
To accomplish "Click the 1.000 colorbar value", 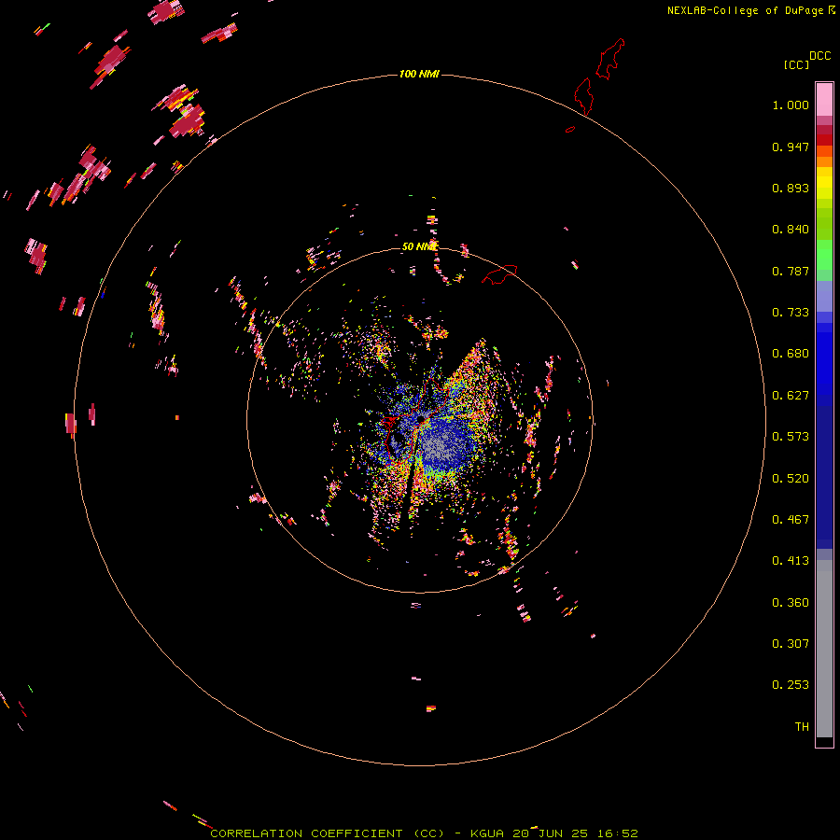I will click(791, 105).
